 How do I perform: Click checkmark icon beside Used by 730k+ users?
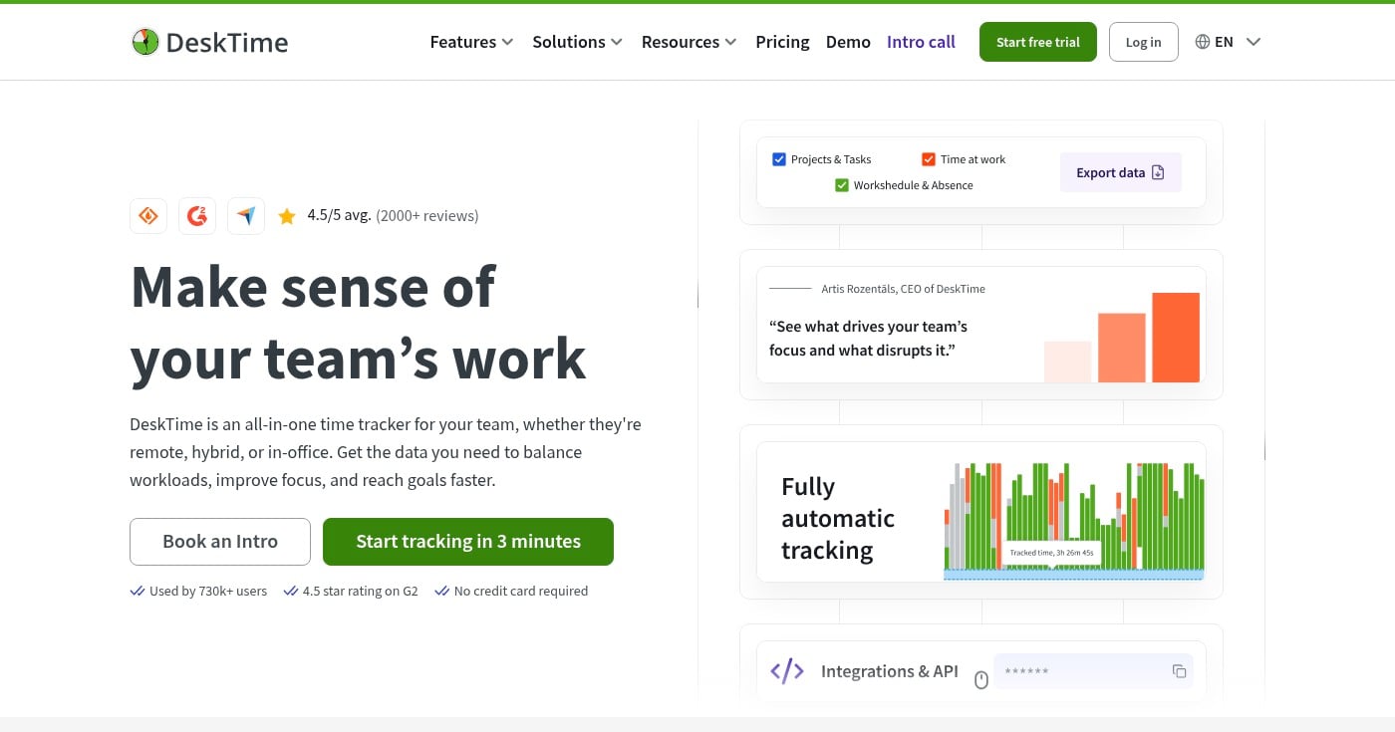138,591
